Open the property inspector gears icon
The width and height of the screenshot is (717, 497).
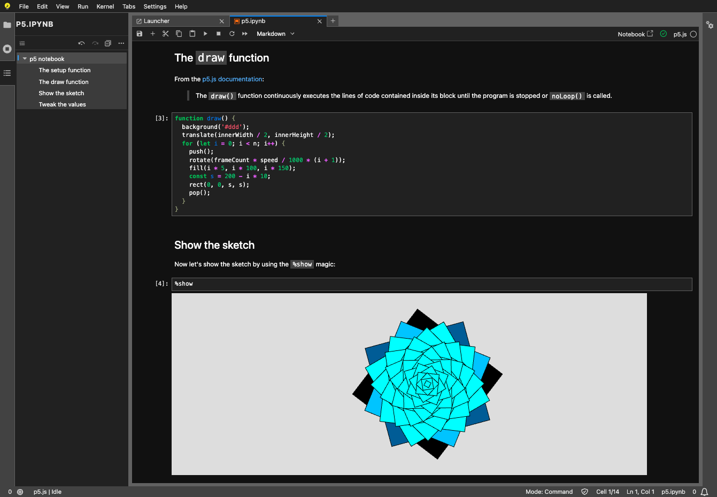pos(710,25)
